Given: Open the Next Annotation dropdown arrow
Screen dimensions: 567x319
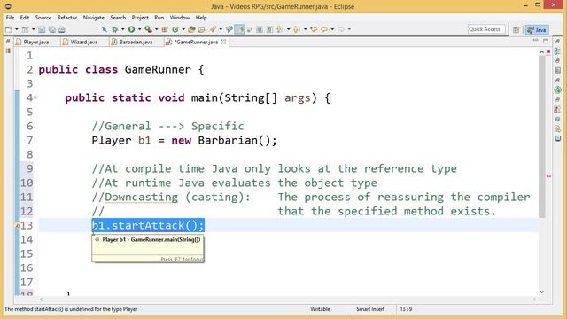Looking at the screenshot, I should (x=288, y=29).
